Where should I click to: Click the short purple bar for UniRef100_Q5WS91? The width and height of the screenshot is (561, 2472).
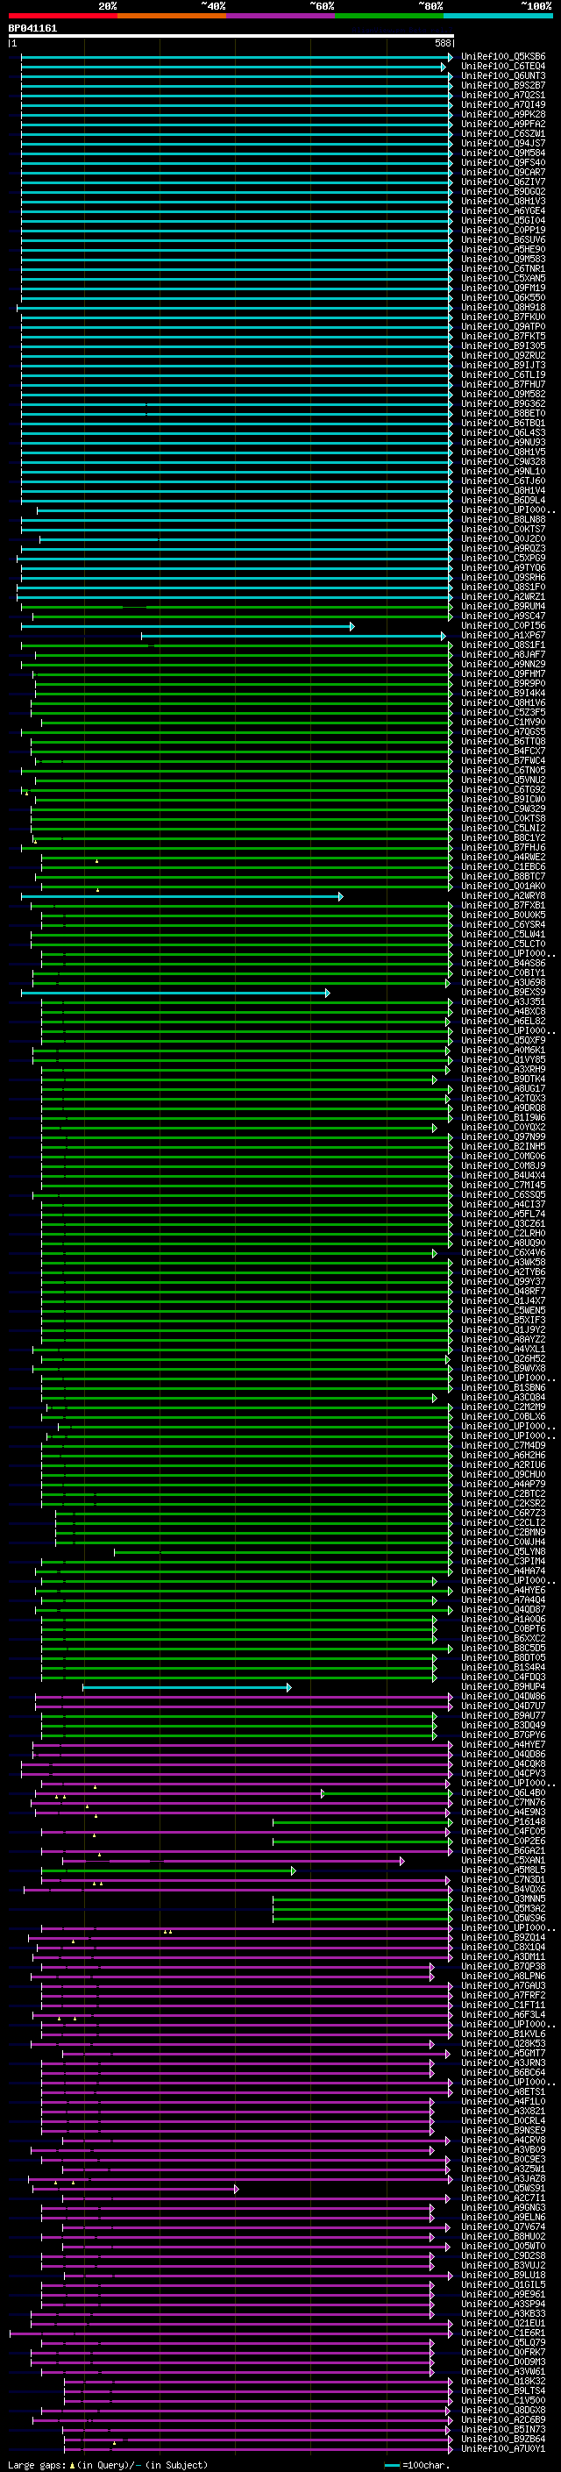[135, 2188]
